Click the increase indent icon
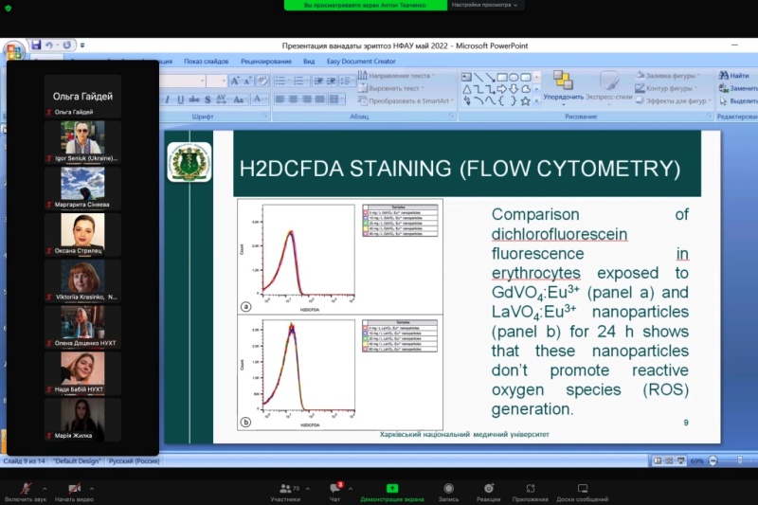 [x=331, y=81]
